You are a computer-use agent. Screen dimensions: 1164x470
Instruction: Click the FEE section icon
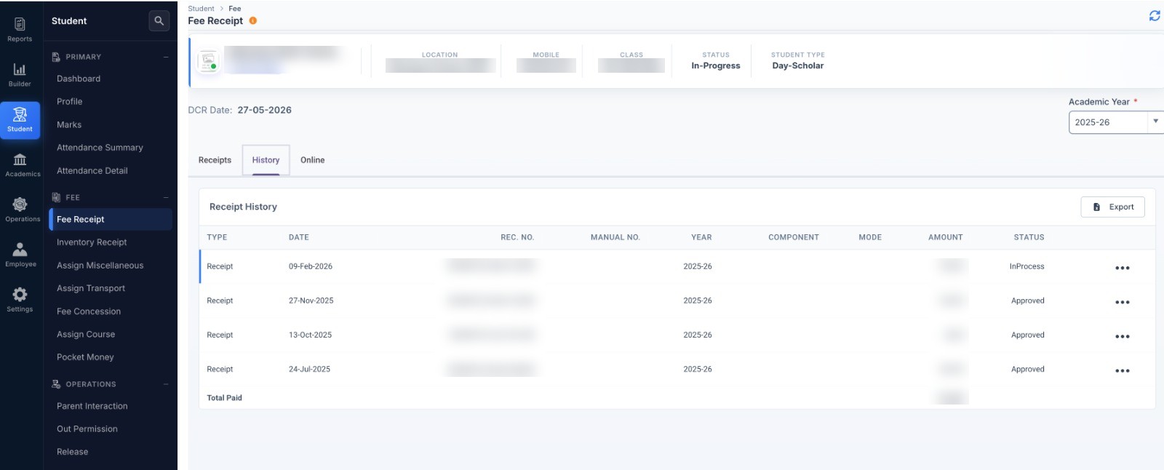[x=56, y=197]
